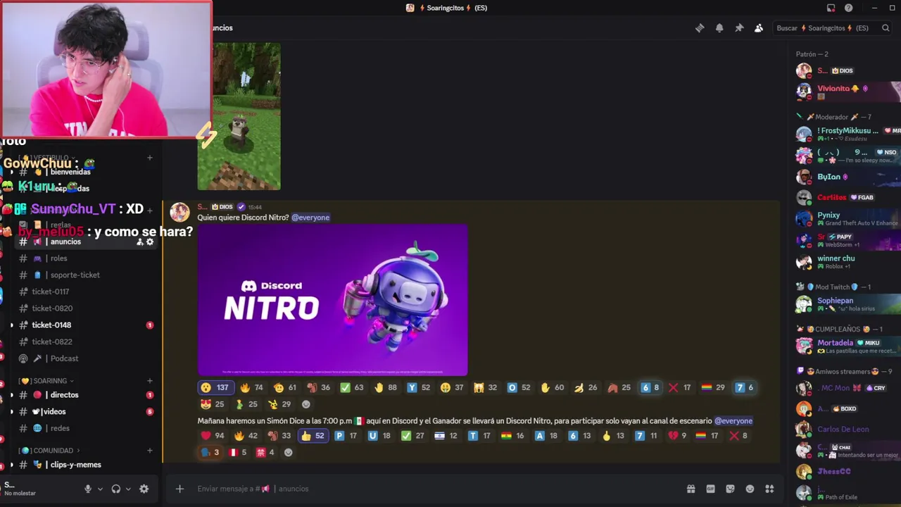Open the apps launcher icon in message bar
The width and height of the screenshot is (901, 507).
click(770, 489)
